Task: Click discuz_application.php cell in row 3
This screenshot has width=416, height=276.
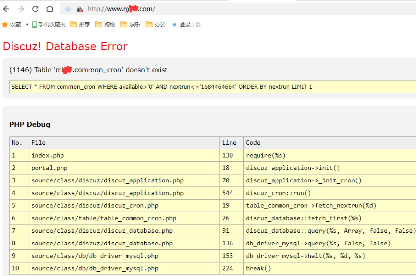Action: tap(124, 180)
